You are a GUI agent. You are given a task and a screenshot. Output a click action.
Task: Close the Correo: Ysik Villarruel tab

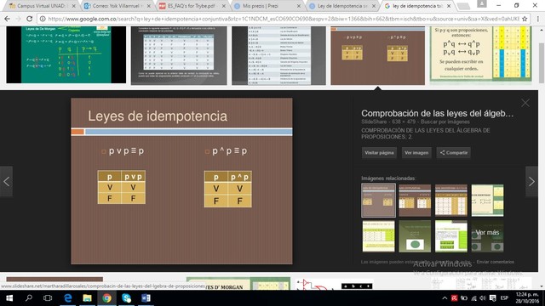149,6
